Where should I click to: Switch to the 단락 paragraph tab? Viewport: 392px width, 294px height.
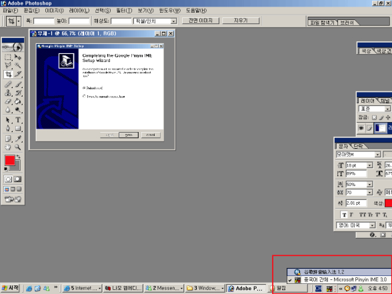[358, 146]
